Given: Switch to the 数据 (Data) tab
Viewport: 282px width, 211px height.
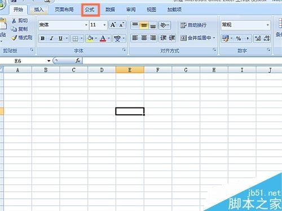Looking at the screenshot, I should (110, 10).
